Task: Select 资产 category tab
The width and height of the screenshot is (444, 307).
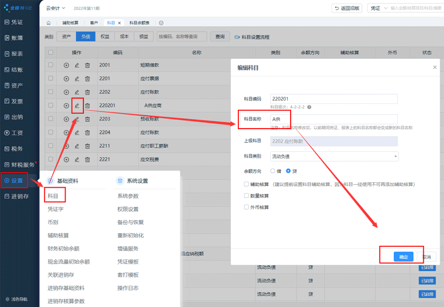Action: pos(66,36)
